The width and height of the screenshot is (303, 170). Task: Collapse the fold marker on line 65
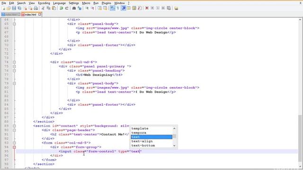[x=14, y=24]
